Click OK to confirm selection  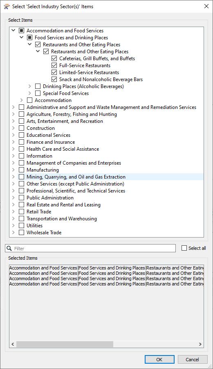click(159, 359)
